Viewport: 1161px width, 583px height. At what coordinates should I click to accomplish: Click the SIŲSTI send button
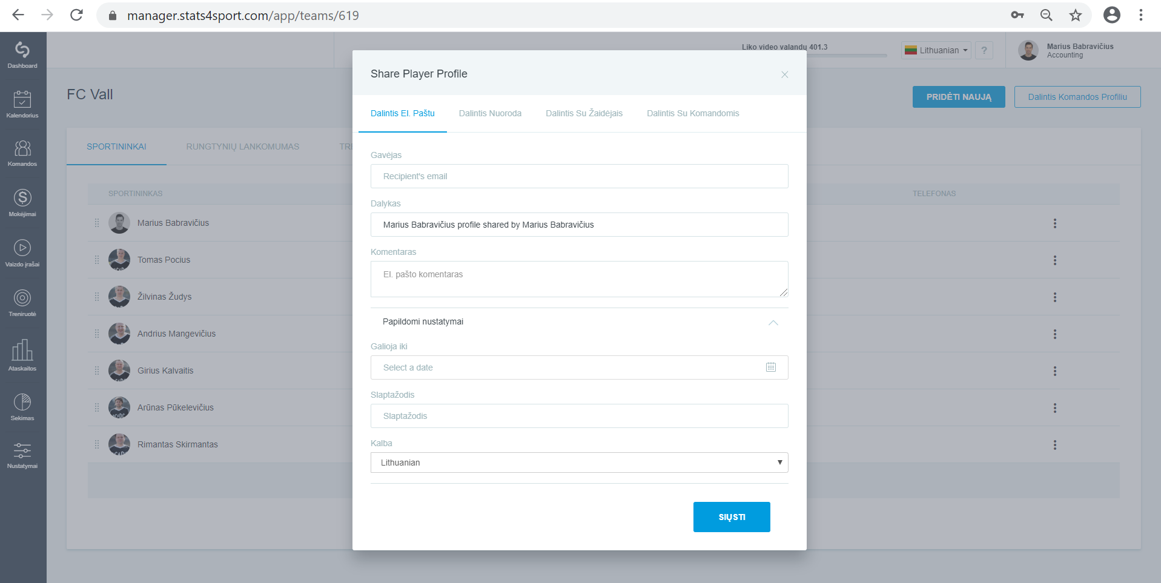732,517
